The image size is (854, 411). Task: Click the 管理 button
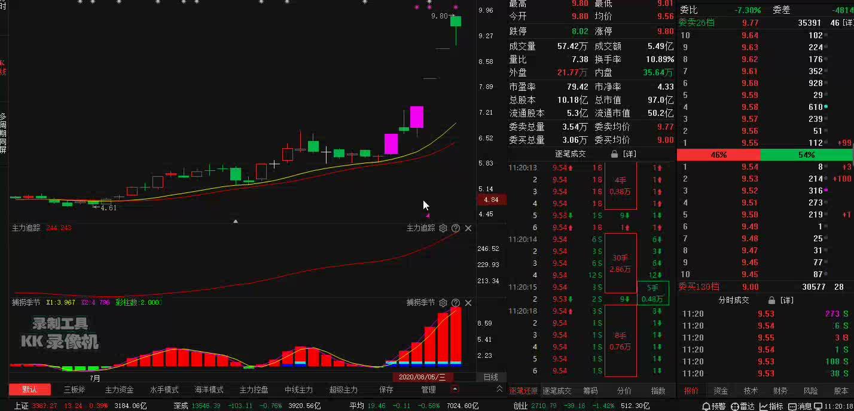[428, 389]
